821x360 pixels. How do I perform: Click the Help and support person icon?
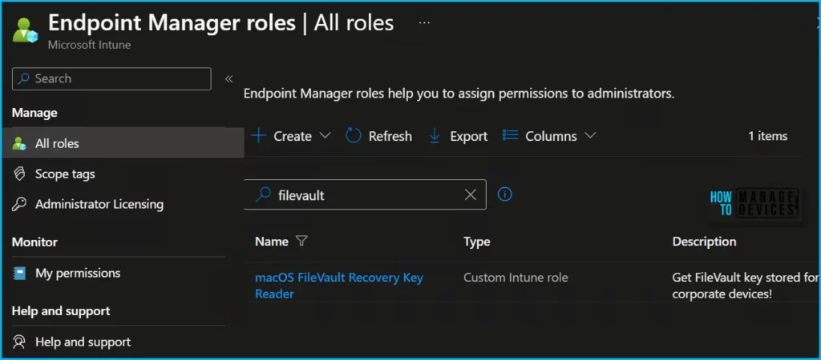click(19, 342)
